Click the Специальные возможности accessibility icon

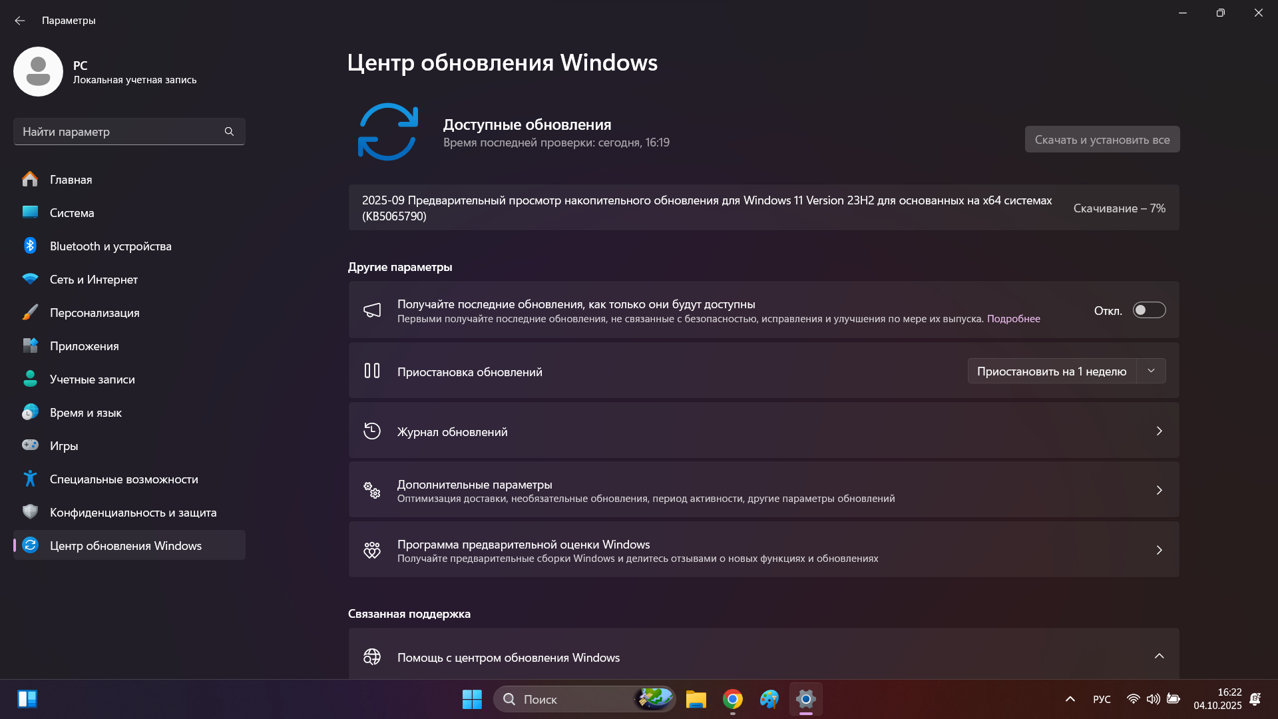(30, 479)
